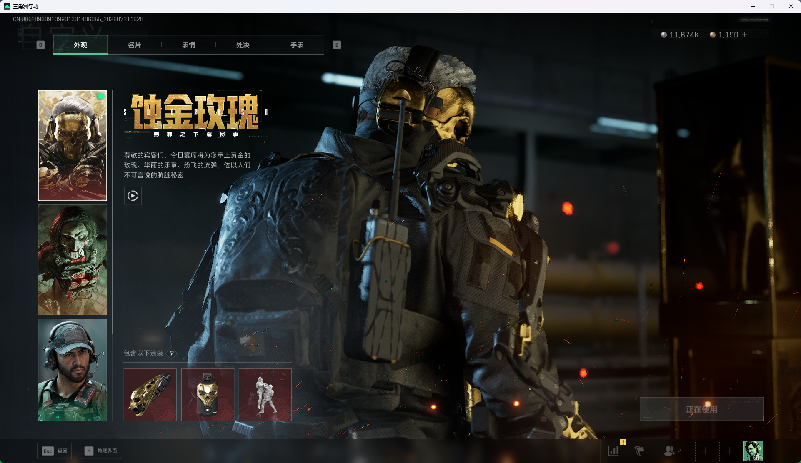Select the golden skull mask skin thumbnail

pyautogui.click(x=73, y=146)
